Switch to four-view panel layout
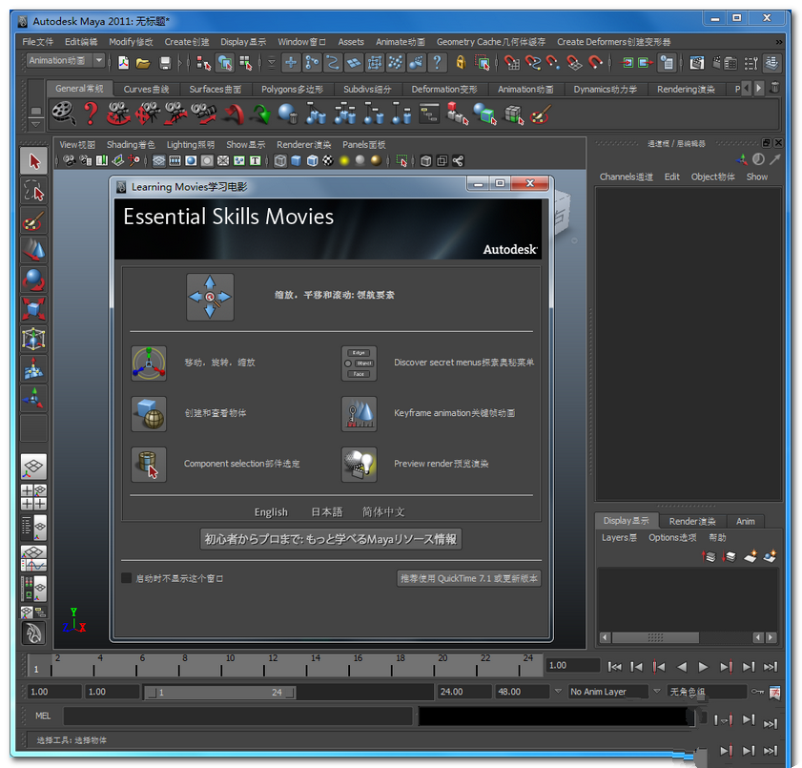The width and height of the screenshot is (802, 768). (33, 497)
